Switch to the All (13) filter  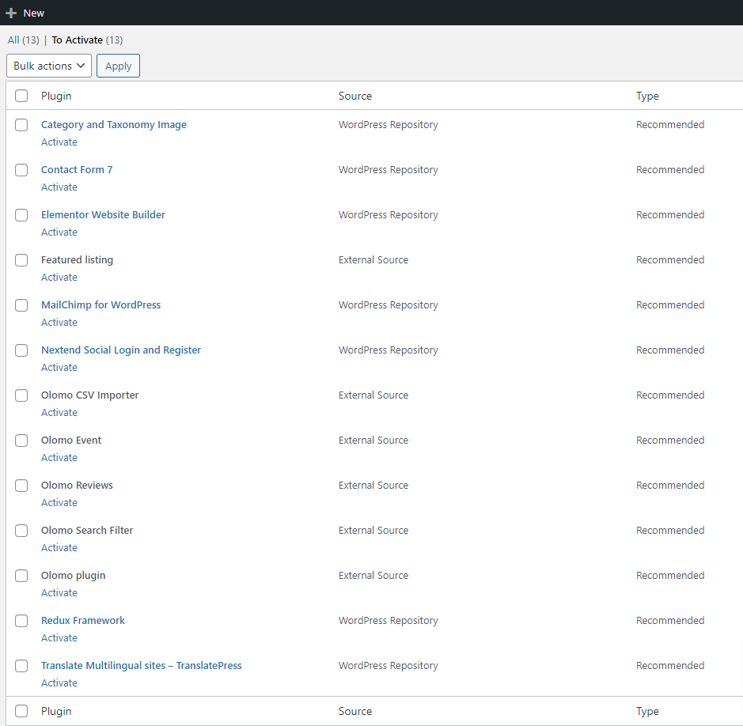[x=23, y=40]
